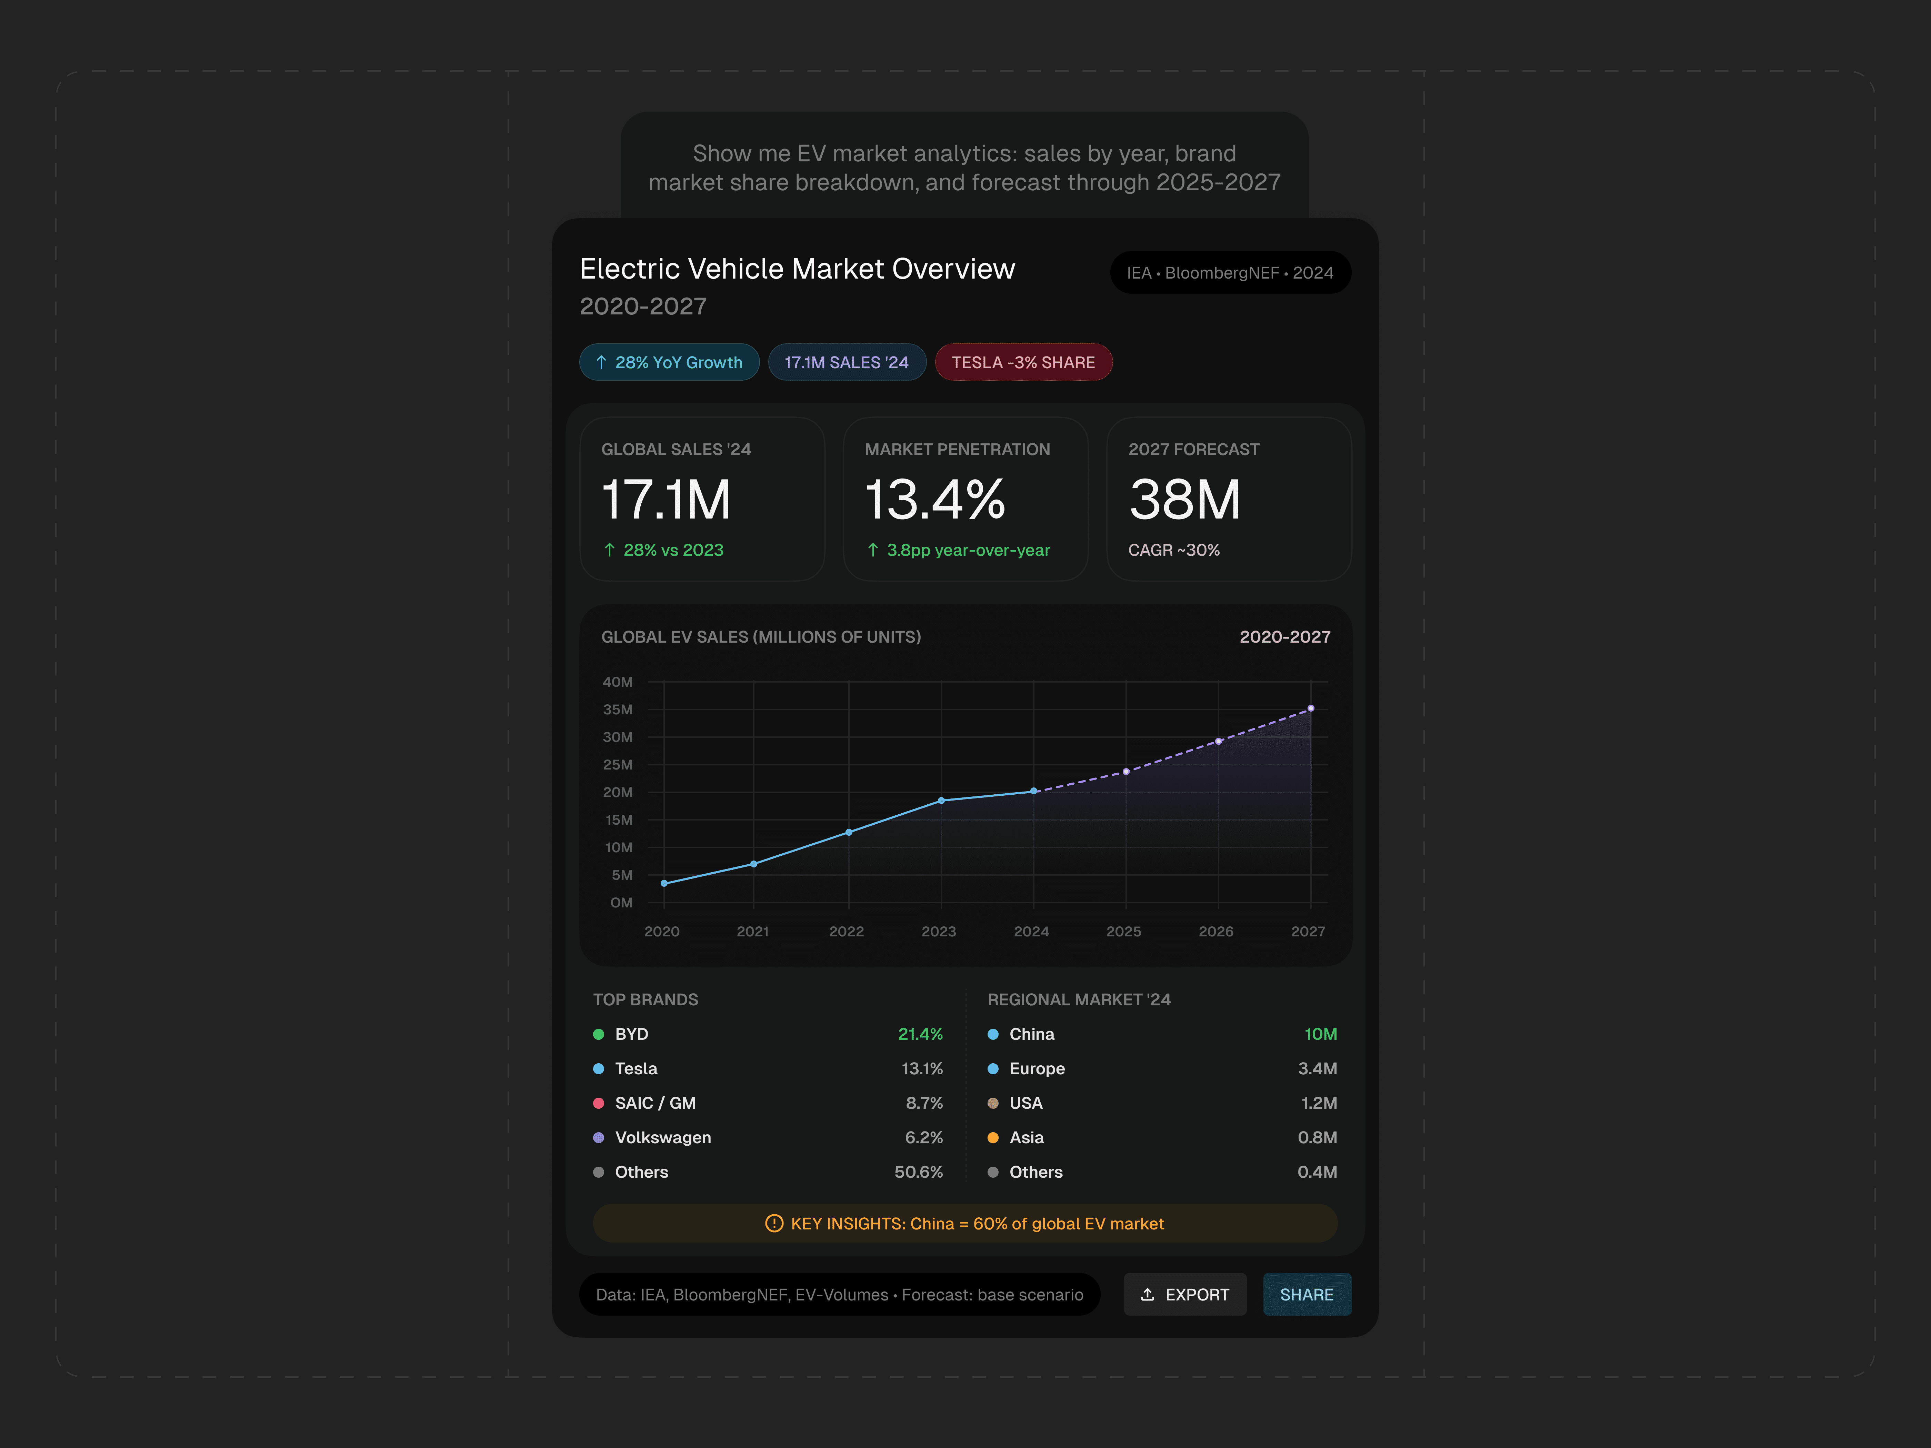Click the Export upload icon
Viewport: 1931px width, 1448px height.
click(1147, 1294)
